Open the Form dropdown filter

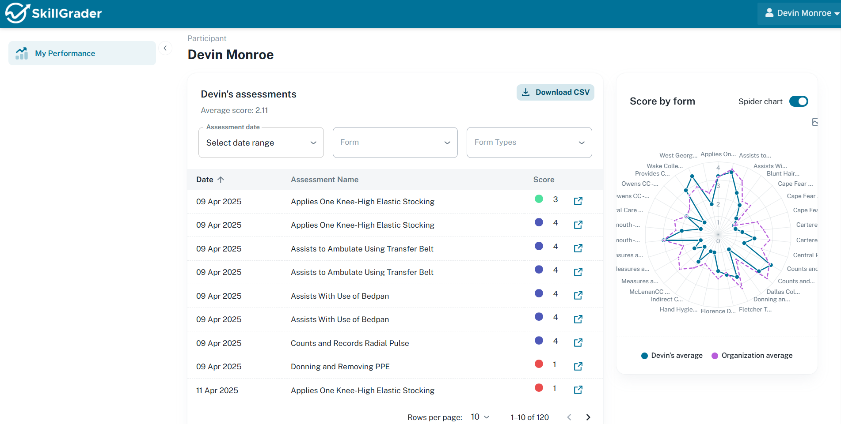pyautogui.click(x=395, y=142)
